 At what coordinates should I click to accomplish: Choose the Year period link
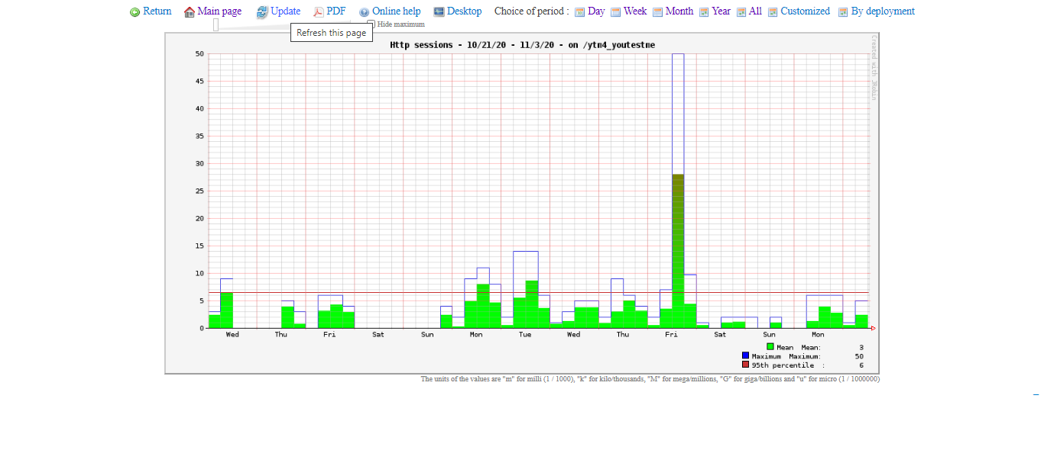[x=721, y=11]
